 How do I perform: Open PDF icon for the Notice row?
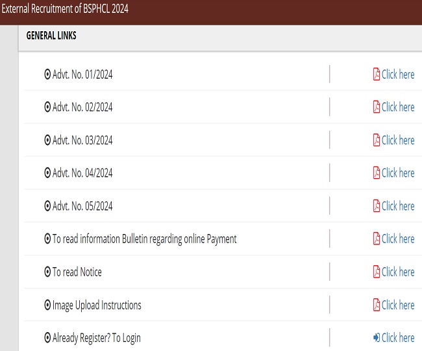[376, 272]
